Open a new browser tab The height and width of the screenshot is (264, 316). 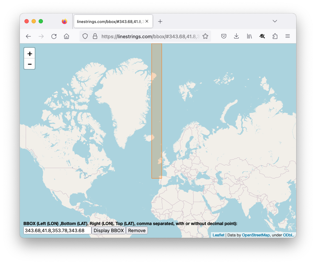(x=160, y=22)
